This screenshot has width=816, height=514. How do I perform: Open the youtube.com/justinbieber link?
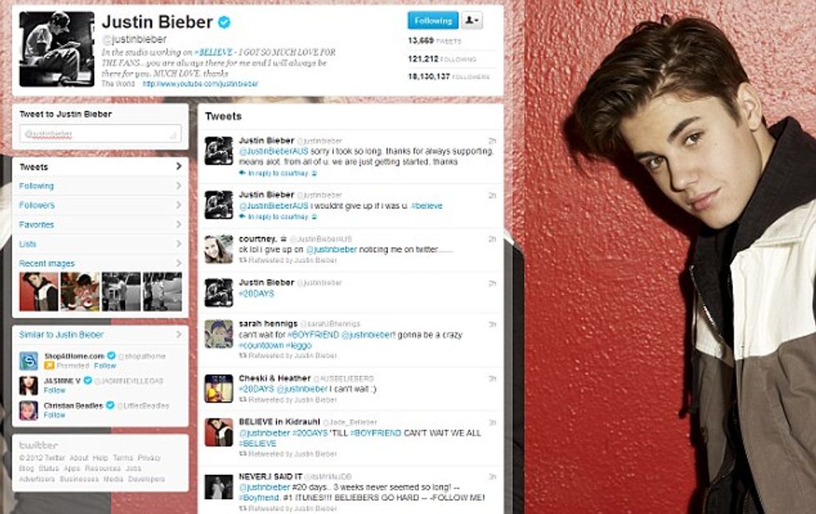pos(201,84)
